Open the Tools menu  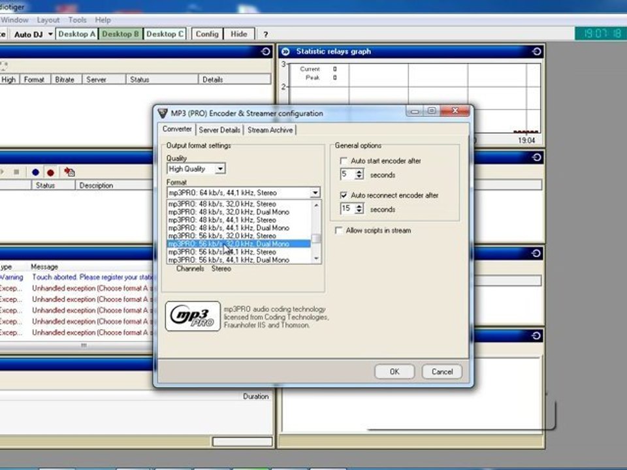pyautogui.click(x=77, y=20)
